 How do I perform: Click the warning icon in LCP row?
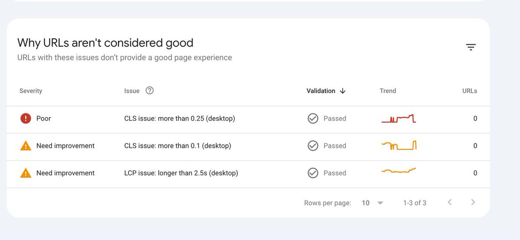point(26,173)
